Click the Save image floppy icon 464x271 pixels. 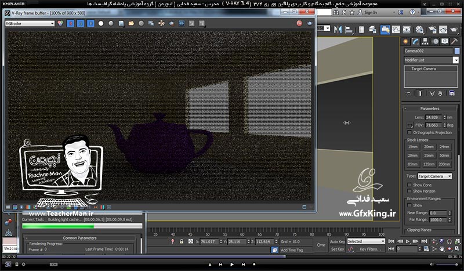click(121, 23)
